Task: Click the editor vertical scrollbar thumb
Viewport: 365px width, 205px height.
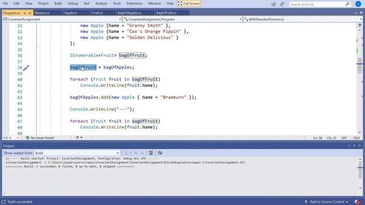Action: tap(360, 65)
